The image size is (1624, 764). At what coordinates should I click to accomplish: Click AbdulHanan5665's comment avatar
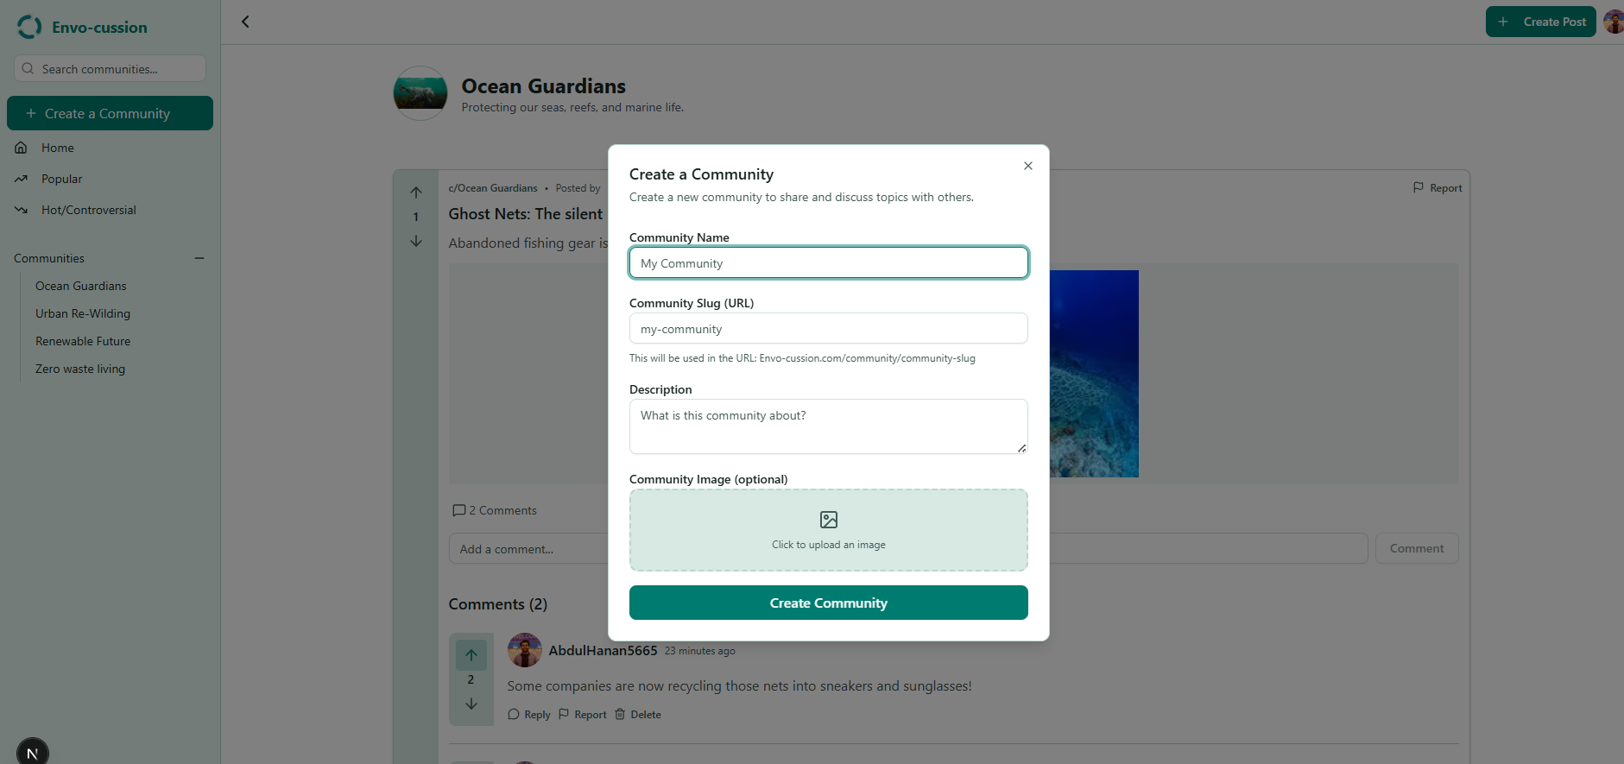pos(525,650)
